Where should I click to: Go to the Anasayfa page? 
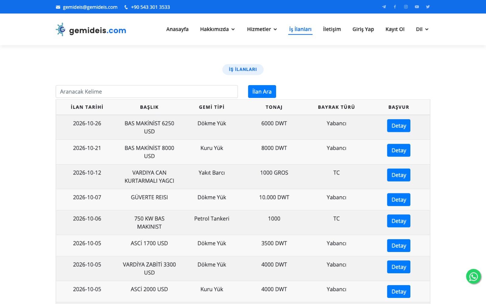point(177,29)
